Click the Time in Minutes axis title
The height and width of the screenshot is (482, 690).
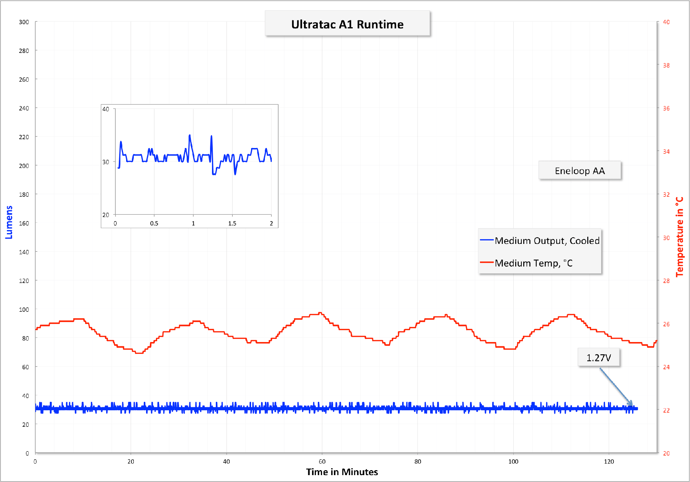(x=342, y=472)
